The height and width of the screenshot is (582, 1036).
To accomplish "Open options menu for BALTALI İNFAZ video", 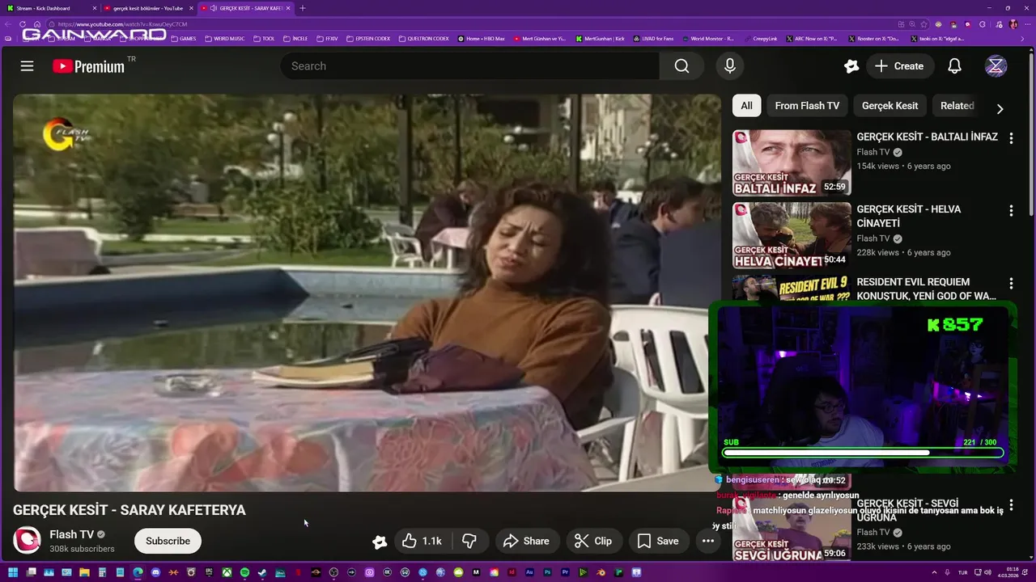I will [x=1011, y=138].
